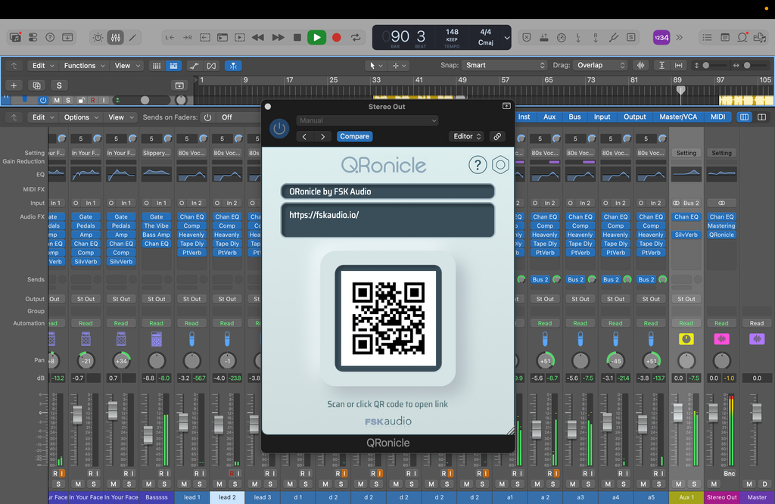
Task: Filter the mixer by Master/VCA channels
Action: click(x=678, y=117)
